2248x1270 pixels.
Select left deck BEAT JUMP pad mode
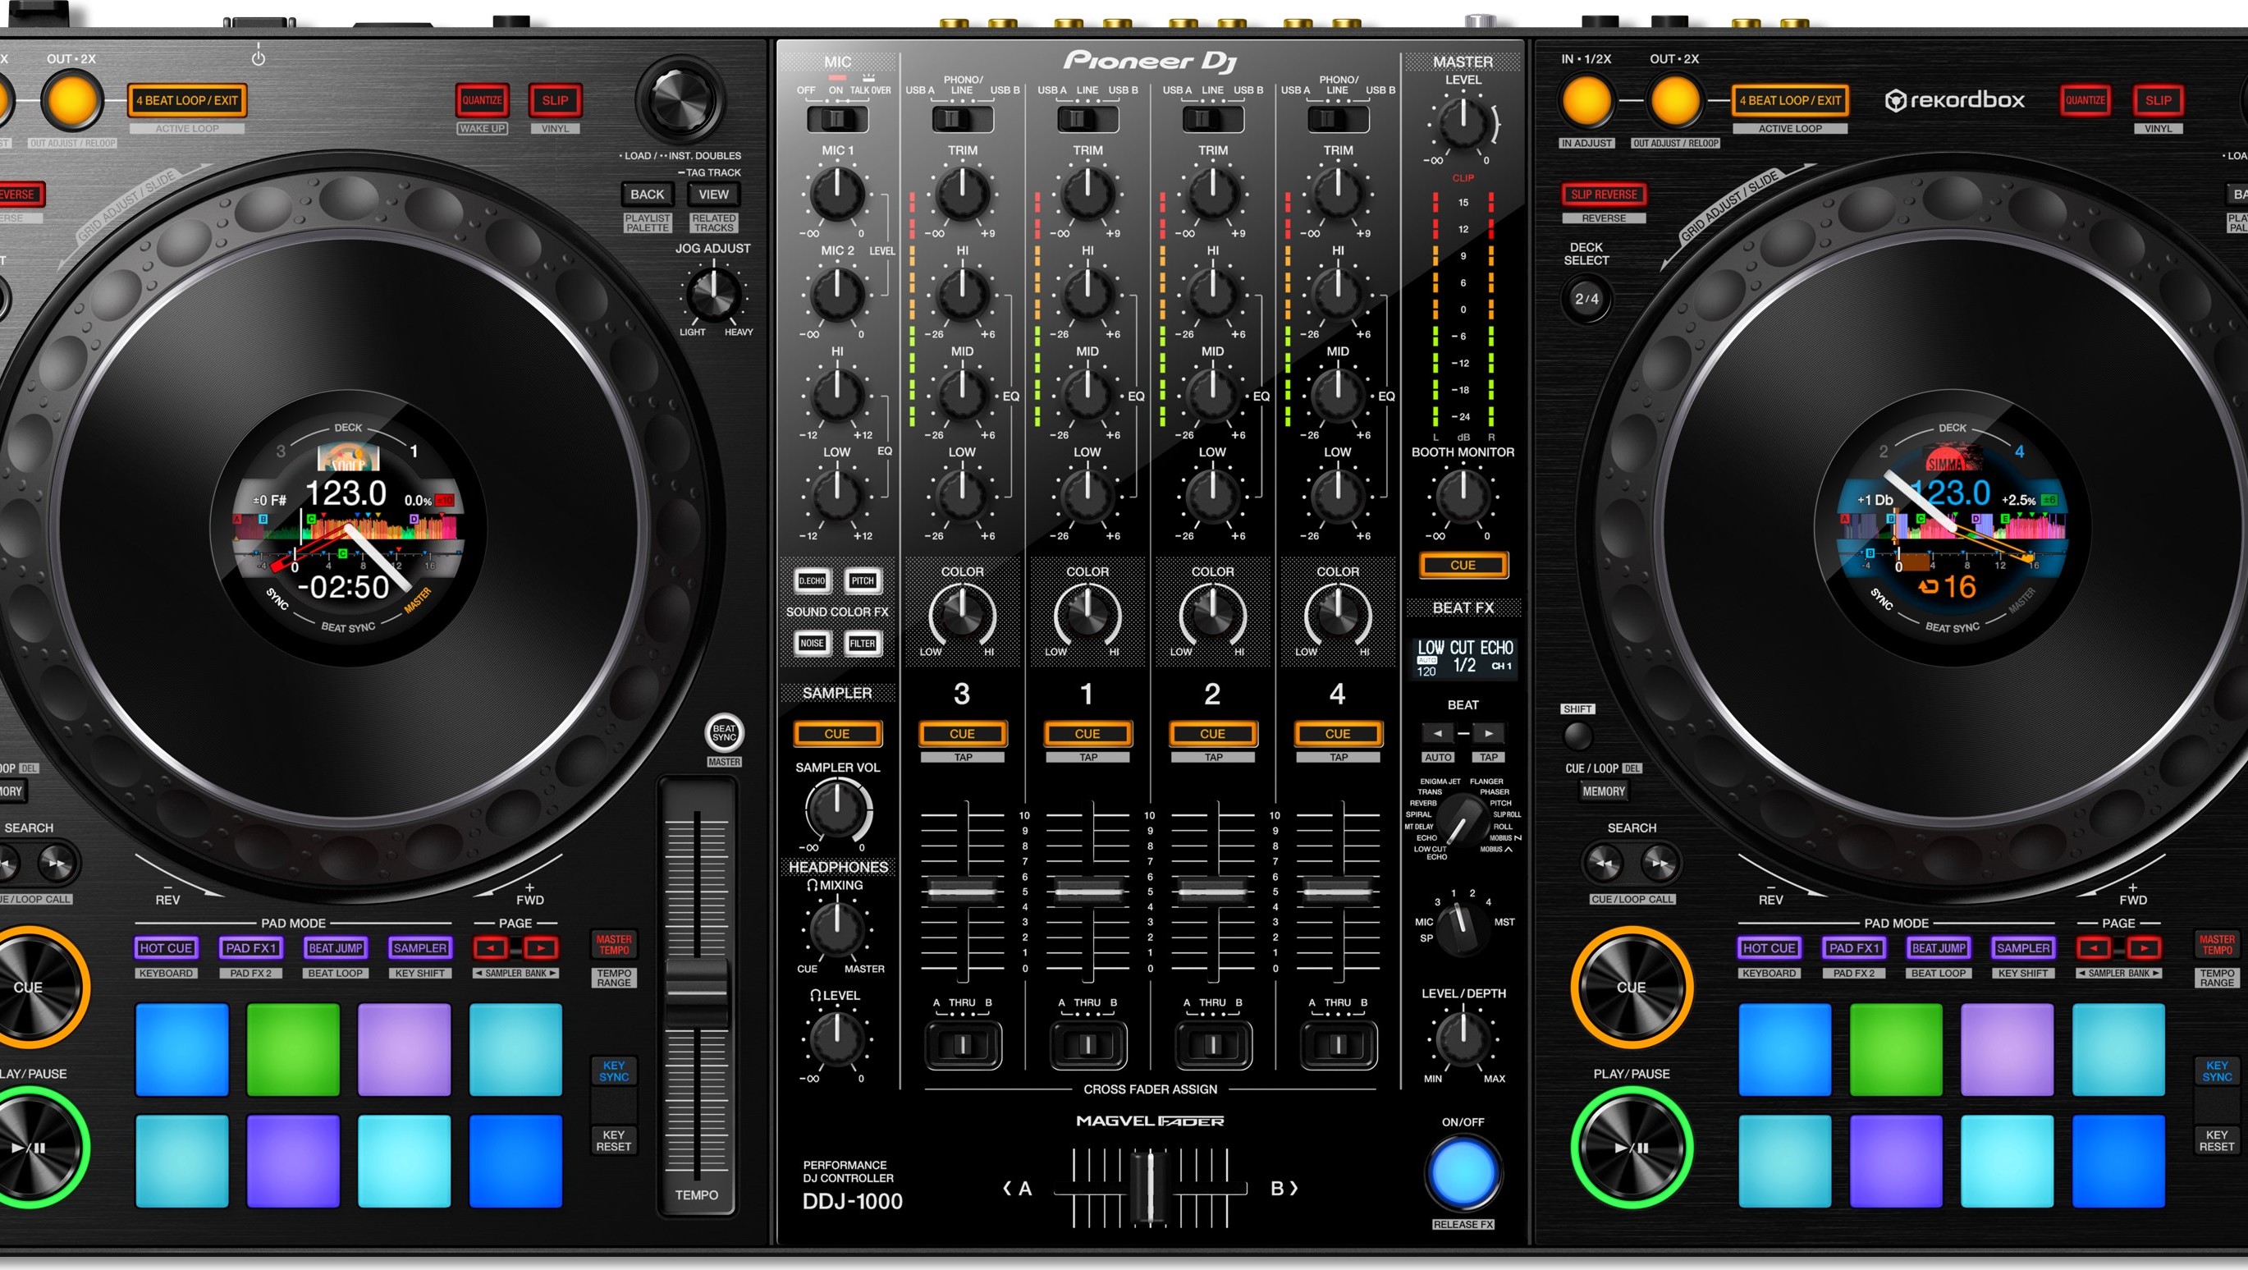(x=335, y=948)
